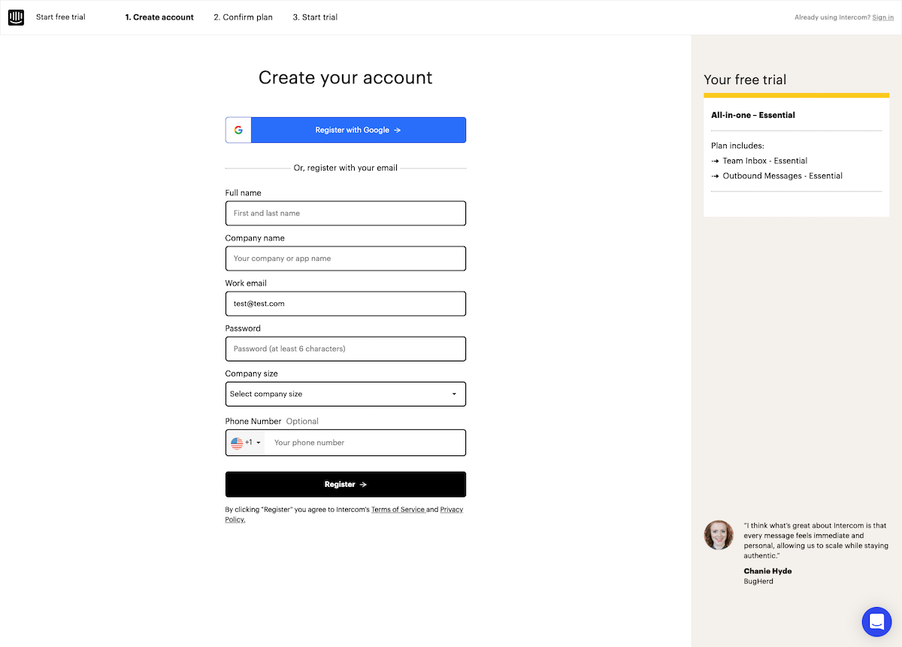Image resolution: width=902 pixels, height=647 pixels.
Task: Click the All-in-one – Essential plan title
Action: tap(753, 116)
